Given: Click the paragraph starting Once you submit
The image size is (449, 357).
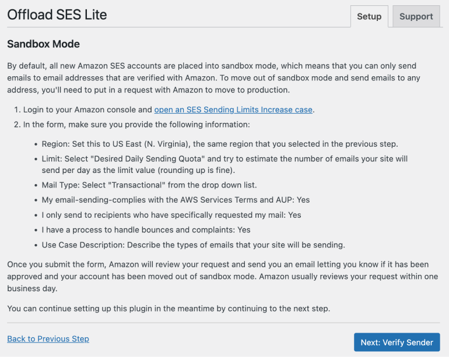Looking at the screenshot, I should click(x=223, y=276).
